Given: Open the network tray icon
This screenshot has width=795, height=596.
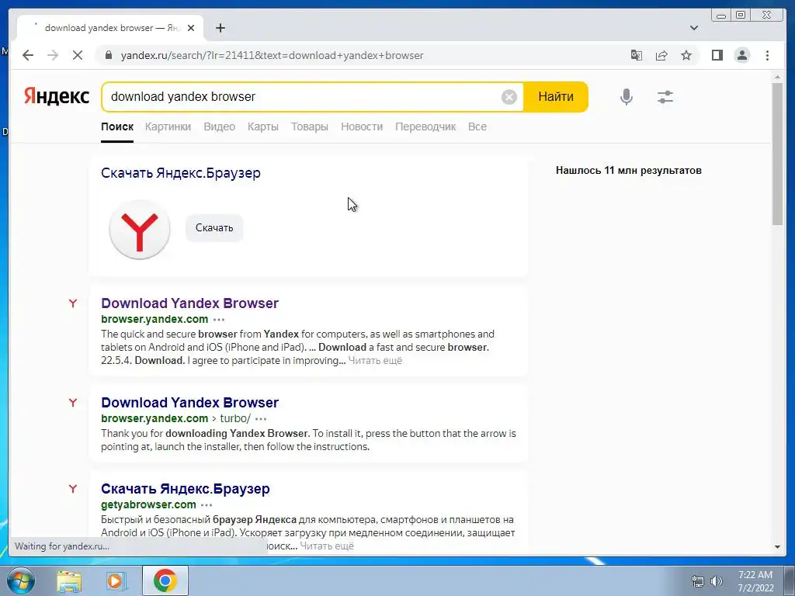Looking at the screenshot, I should coord(698,581).
